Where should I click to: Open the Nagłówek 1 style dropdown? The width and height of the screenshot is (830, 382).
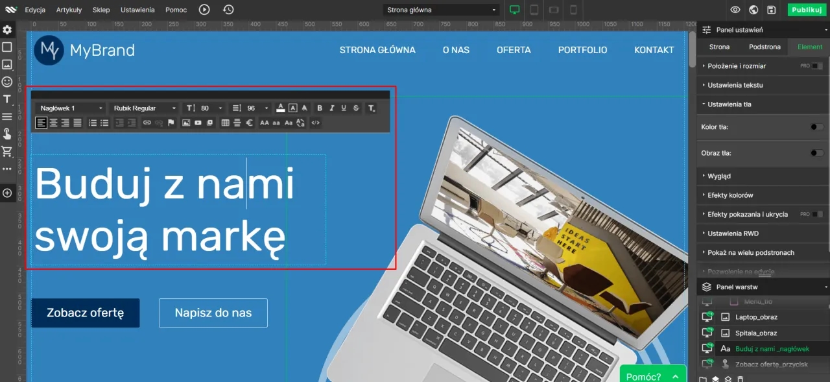coord(71,108)
